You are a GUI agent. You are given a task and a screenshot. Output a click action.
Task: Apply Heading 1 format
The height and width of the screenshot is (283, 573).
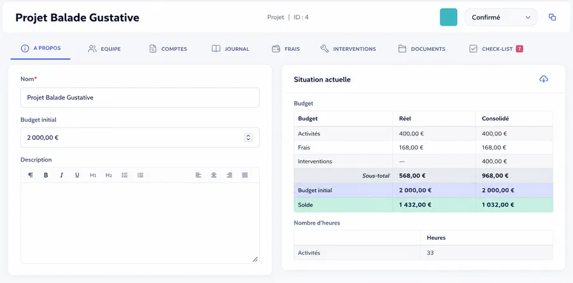(x=93, y=176)
